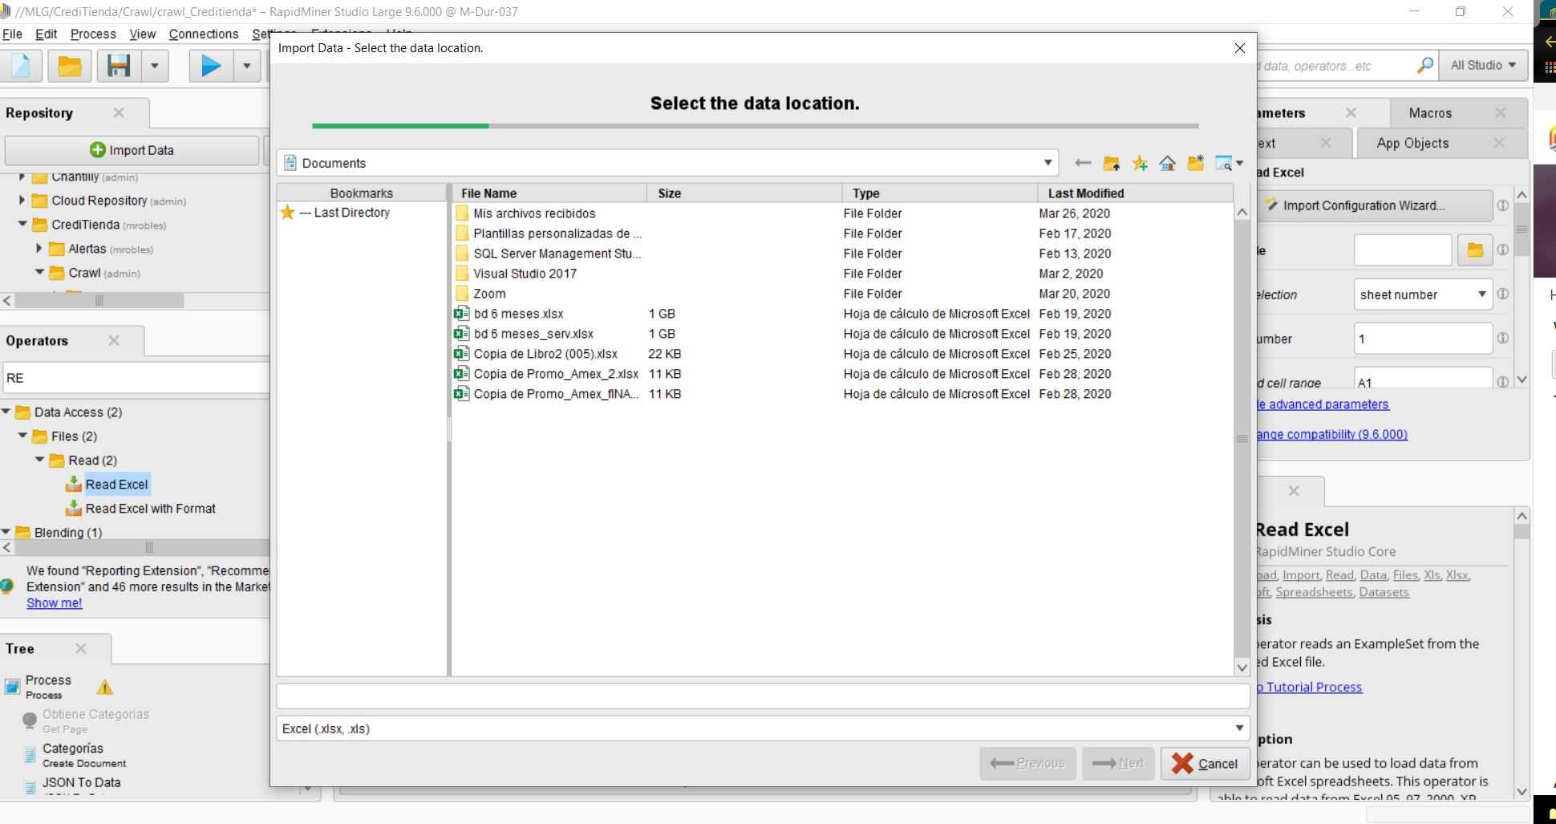Viewport: 1556px width, 824px height.
Task: Close the Operators panel tab
Action: click(114, 340)
